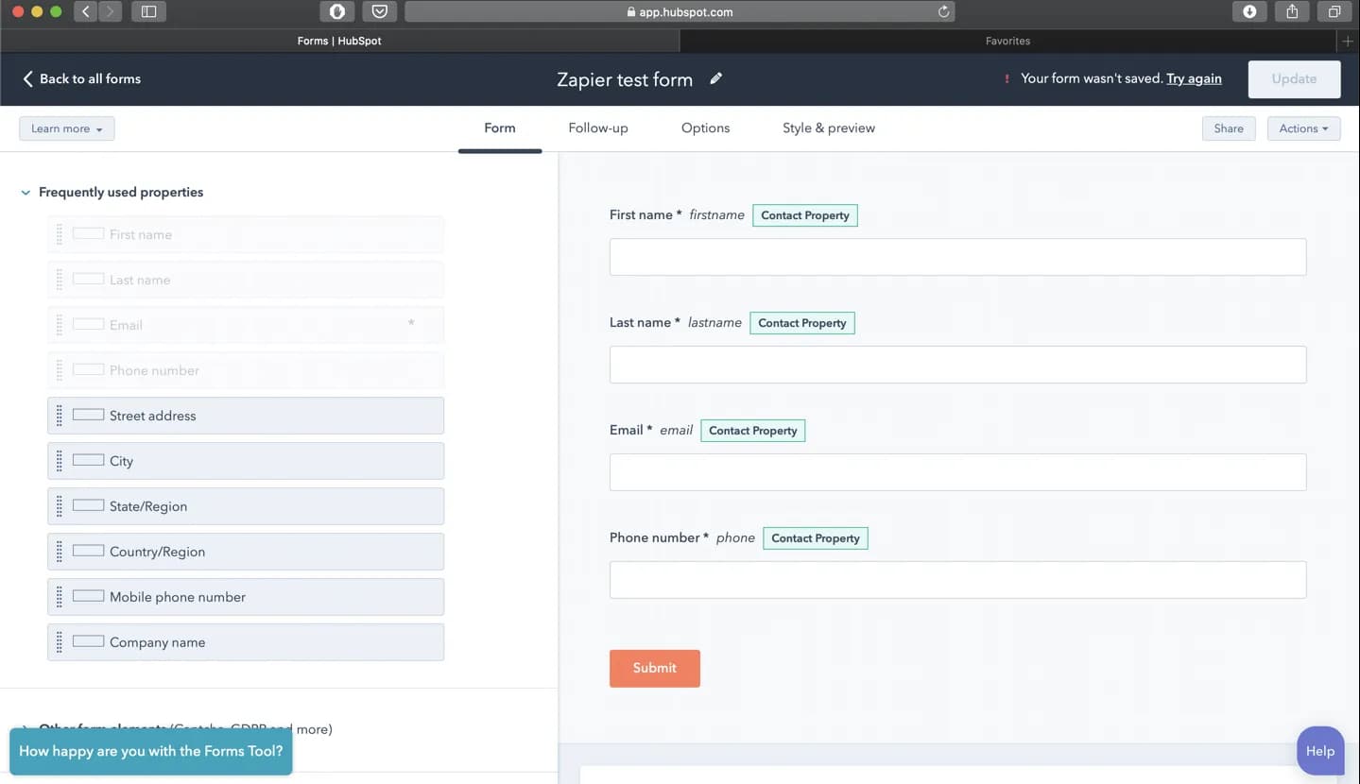
Task: Click the Share button
Action: 1229,128
